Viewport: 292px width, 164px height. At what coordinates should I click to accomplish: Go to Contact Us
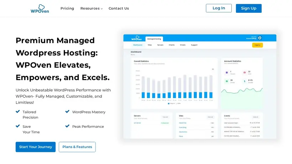point(119,9)
